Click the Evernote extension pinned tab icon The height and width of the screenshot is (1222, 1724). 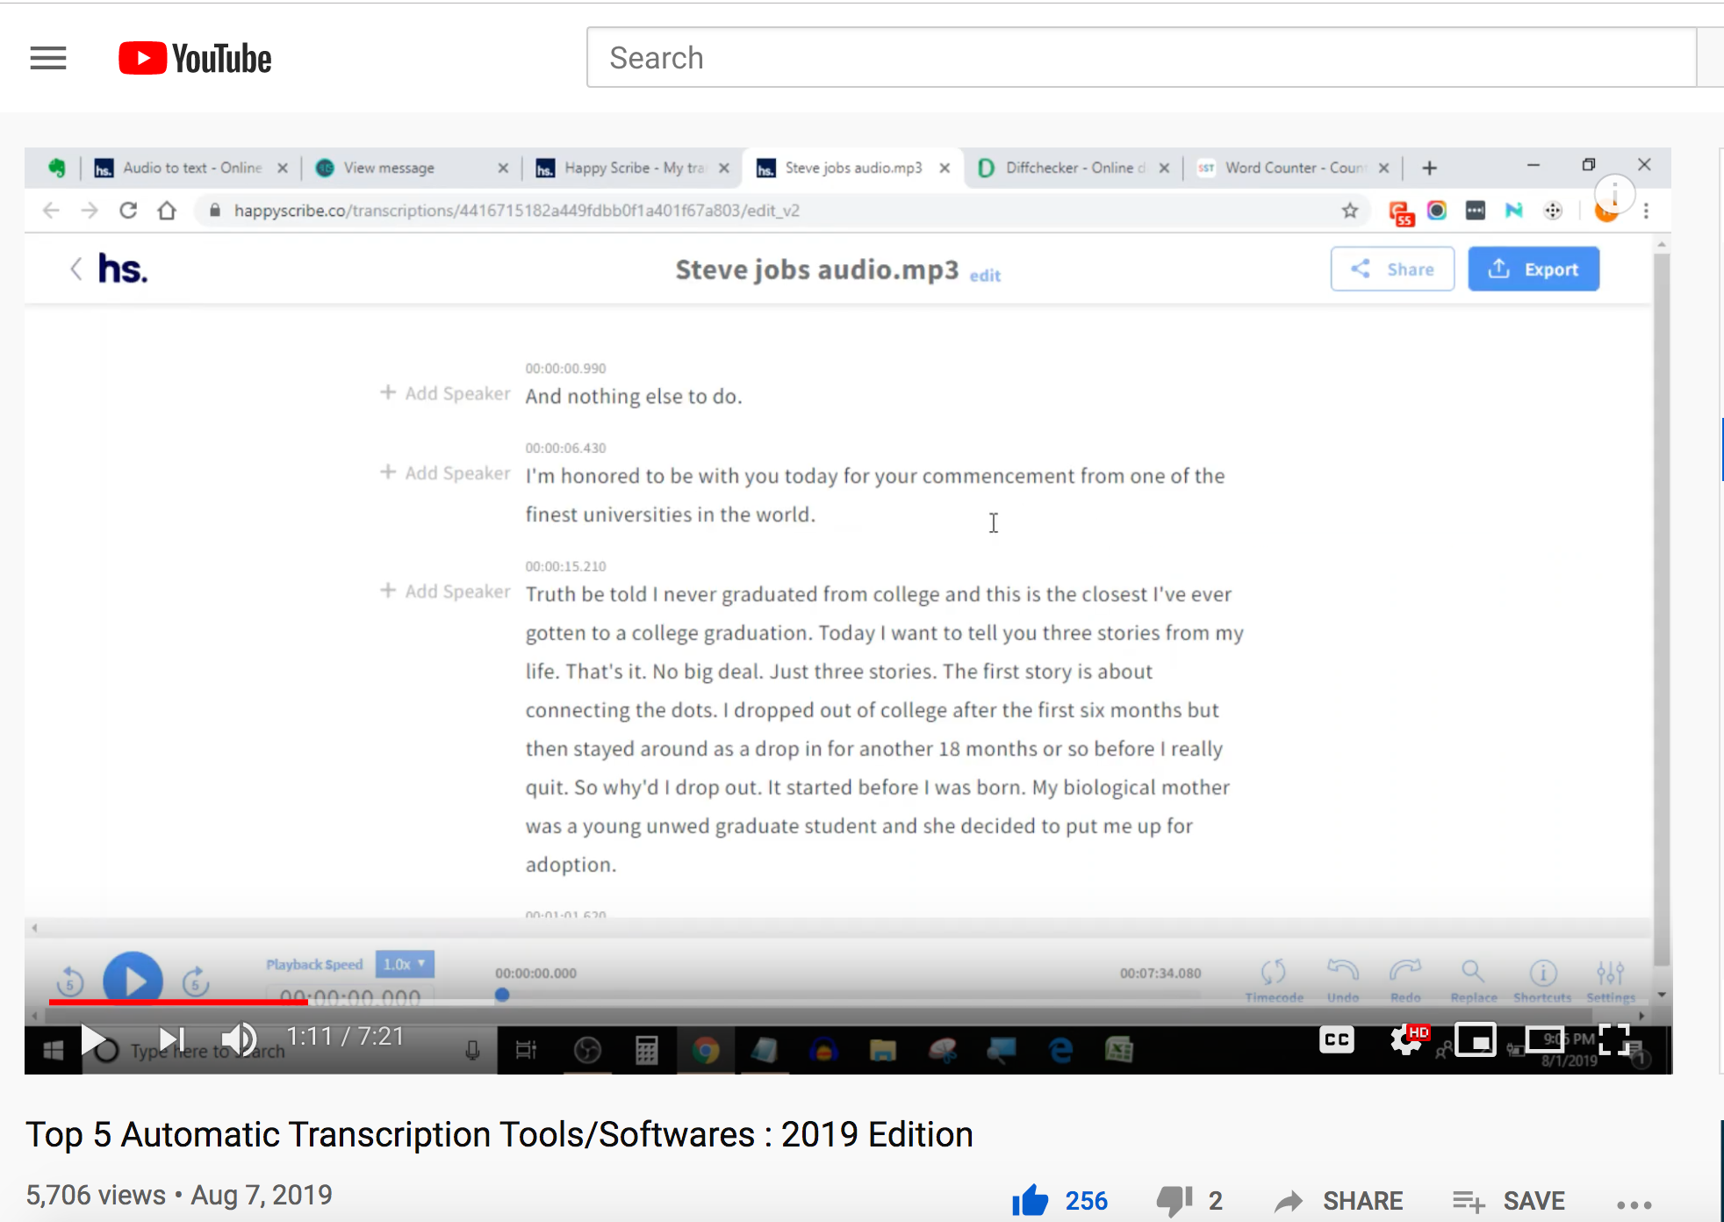57,168
